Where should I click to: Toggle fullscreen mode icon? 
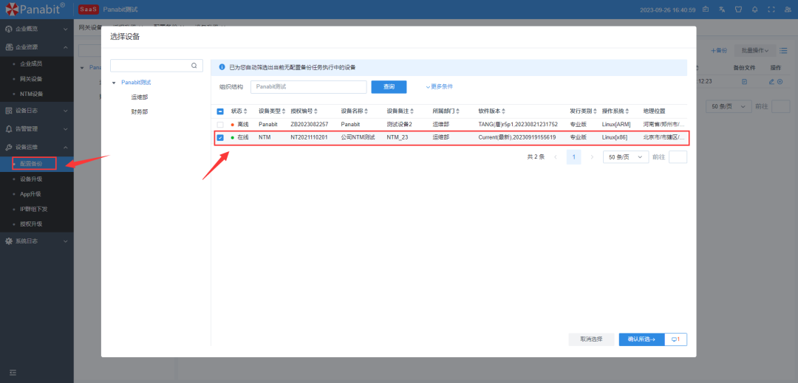771,10
